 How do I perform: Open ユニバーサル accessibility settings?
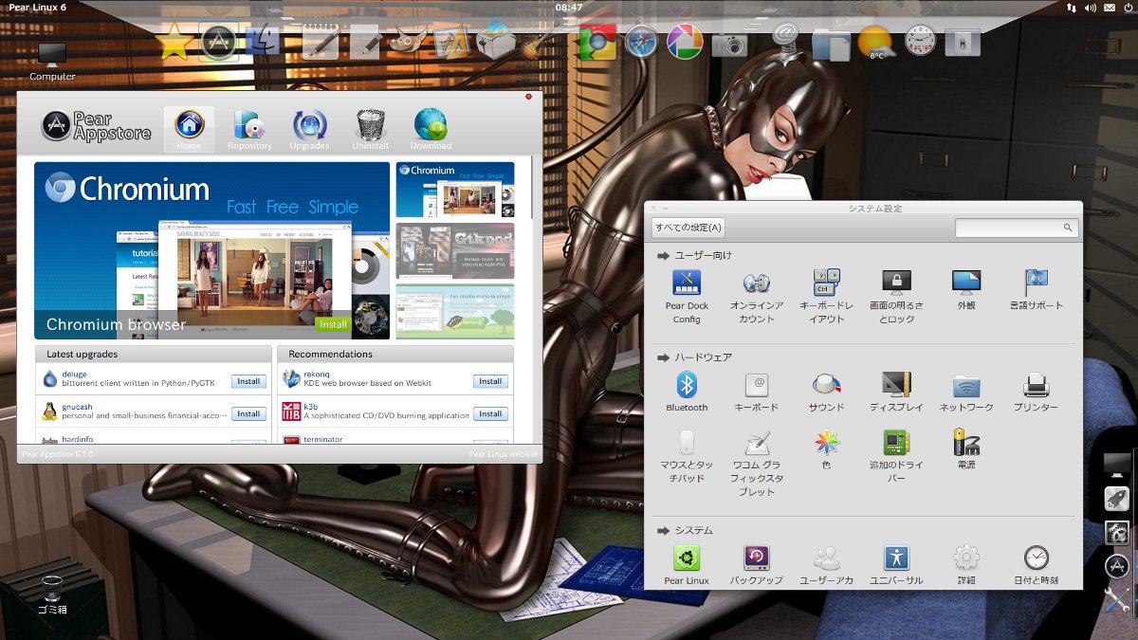896,565
